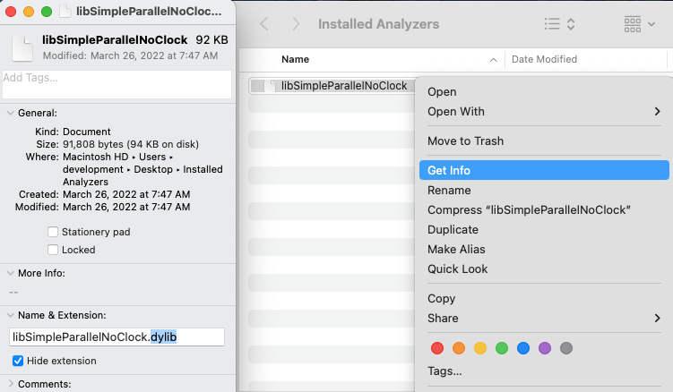Click the Add Tags text field
The height and width of the screenshot is (392, 673).
tap(116, 84)
